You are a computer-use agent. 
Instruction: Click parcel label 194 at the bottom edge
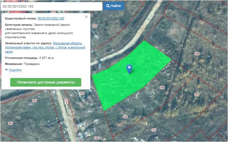click(97, 138)
